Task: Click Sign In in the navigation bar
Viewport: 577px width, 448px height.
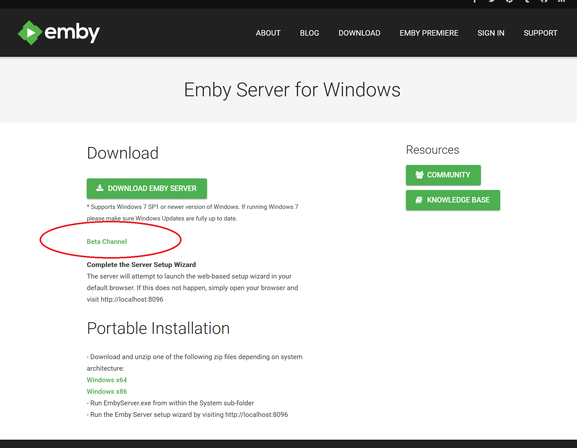Action: pos(491,33)
